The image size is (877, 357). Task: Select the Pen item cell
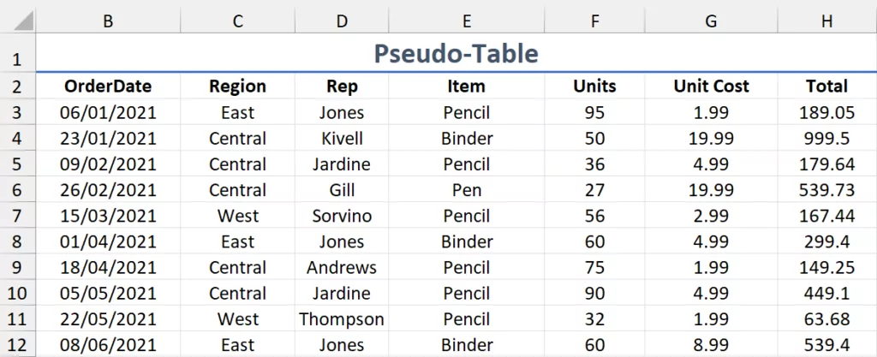[466, 190]
